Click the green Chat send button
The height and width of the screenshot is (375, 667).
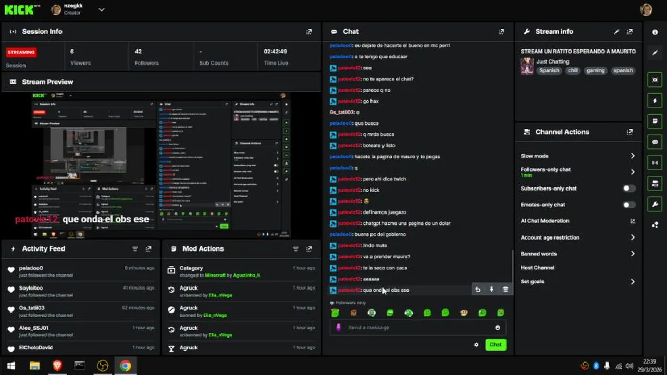tap(496, 345)
